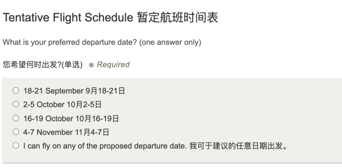Click the 10月16-19日 label text

[x=97, y=119]
